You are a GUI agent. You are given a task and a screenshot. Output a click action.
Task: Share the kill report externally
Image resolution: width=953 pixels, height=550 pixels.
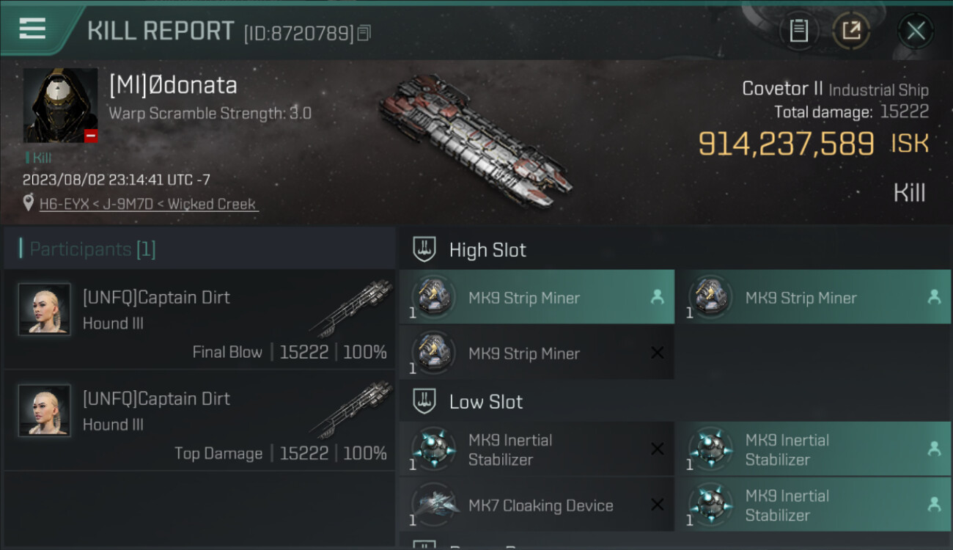click(850, 31)
